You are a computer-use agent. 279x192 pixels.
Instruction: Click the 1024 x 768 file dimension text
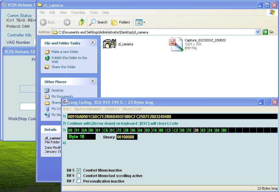point(193,44)
